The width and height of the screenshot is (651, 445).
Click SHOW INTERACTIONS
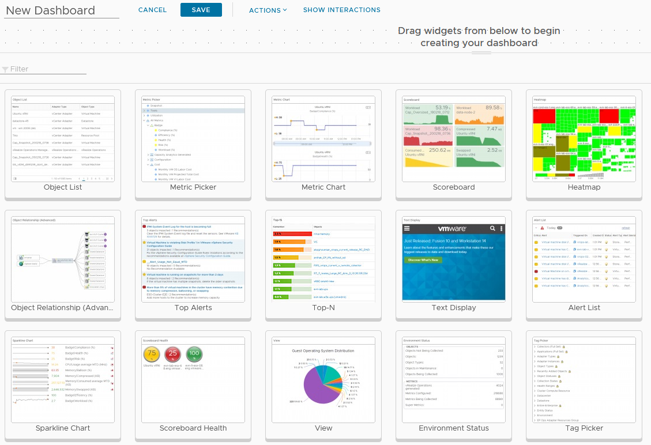coord(341,10)
